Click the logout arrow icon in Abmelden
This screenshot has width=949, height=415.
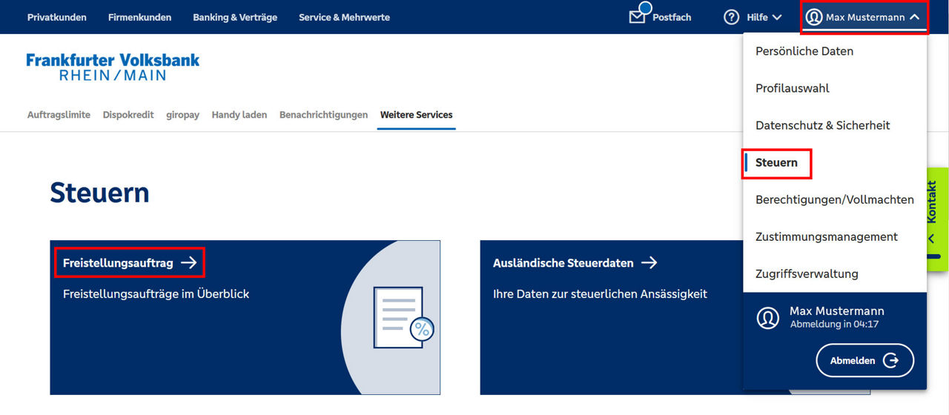(x=891, y=361)
